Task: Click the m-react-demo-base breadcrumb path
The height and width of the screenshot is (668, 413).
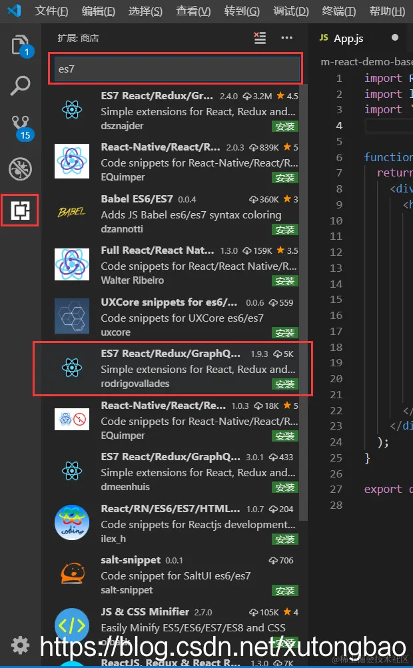Action: click(x=366, y=62)
